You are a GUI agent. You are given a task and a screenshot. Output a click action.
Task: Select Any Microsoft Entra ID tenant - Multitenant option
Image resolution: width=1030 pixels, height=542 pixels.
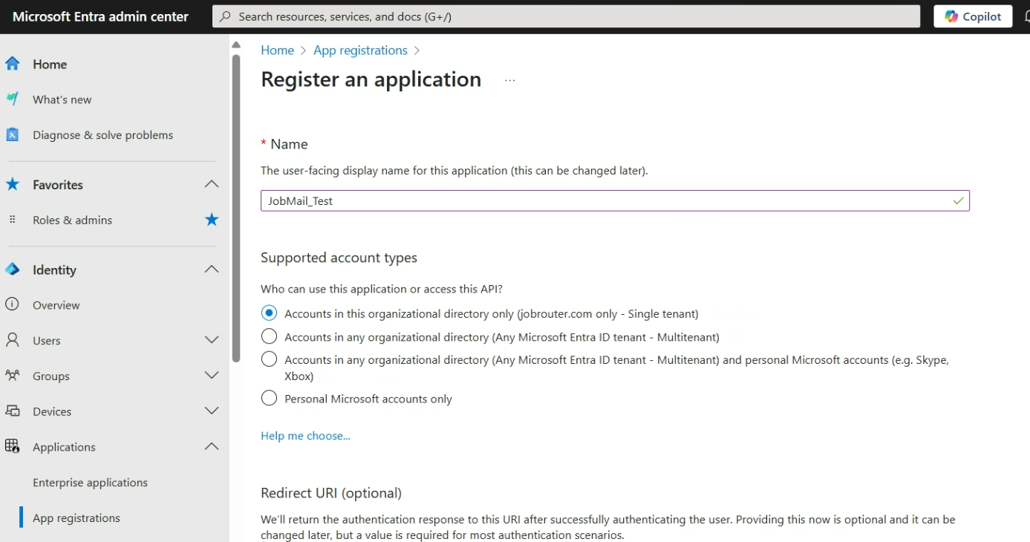(269, 336)
